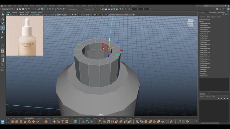Click the horizontal scrollbar in the layer list

(210, 123)
